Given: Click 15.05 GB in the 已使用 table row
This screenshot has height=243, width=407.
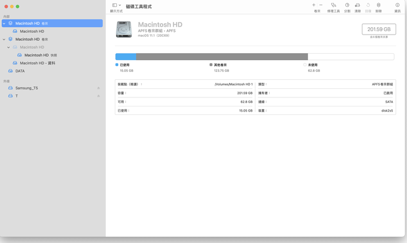Looking at the screenshot, I should [x=246, y=110].
